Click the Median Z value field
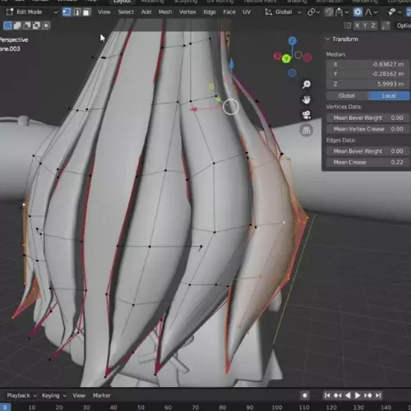Viewport: 411px width, 411px height. coord(368,84)
